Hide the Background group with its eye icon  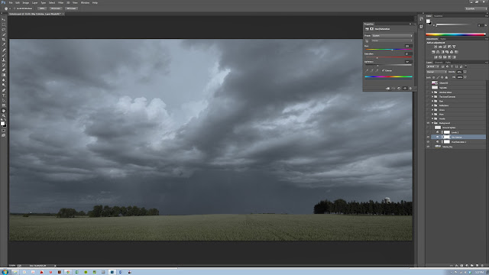(x=428, y=123)
